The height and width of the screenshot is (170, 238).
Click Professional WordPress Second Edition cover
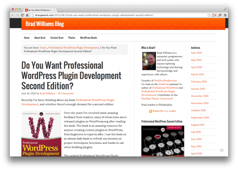pyautogui.click(x=163, y=141)
